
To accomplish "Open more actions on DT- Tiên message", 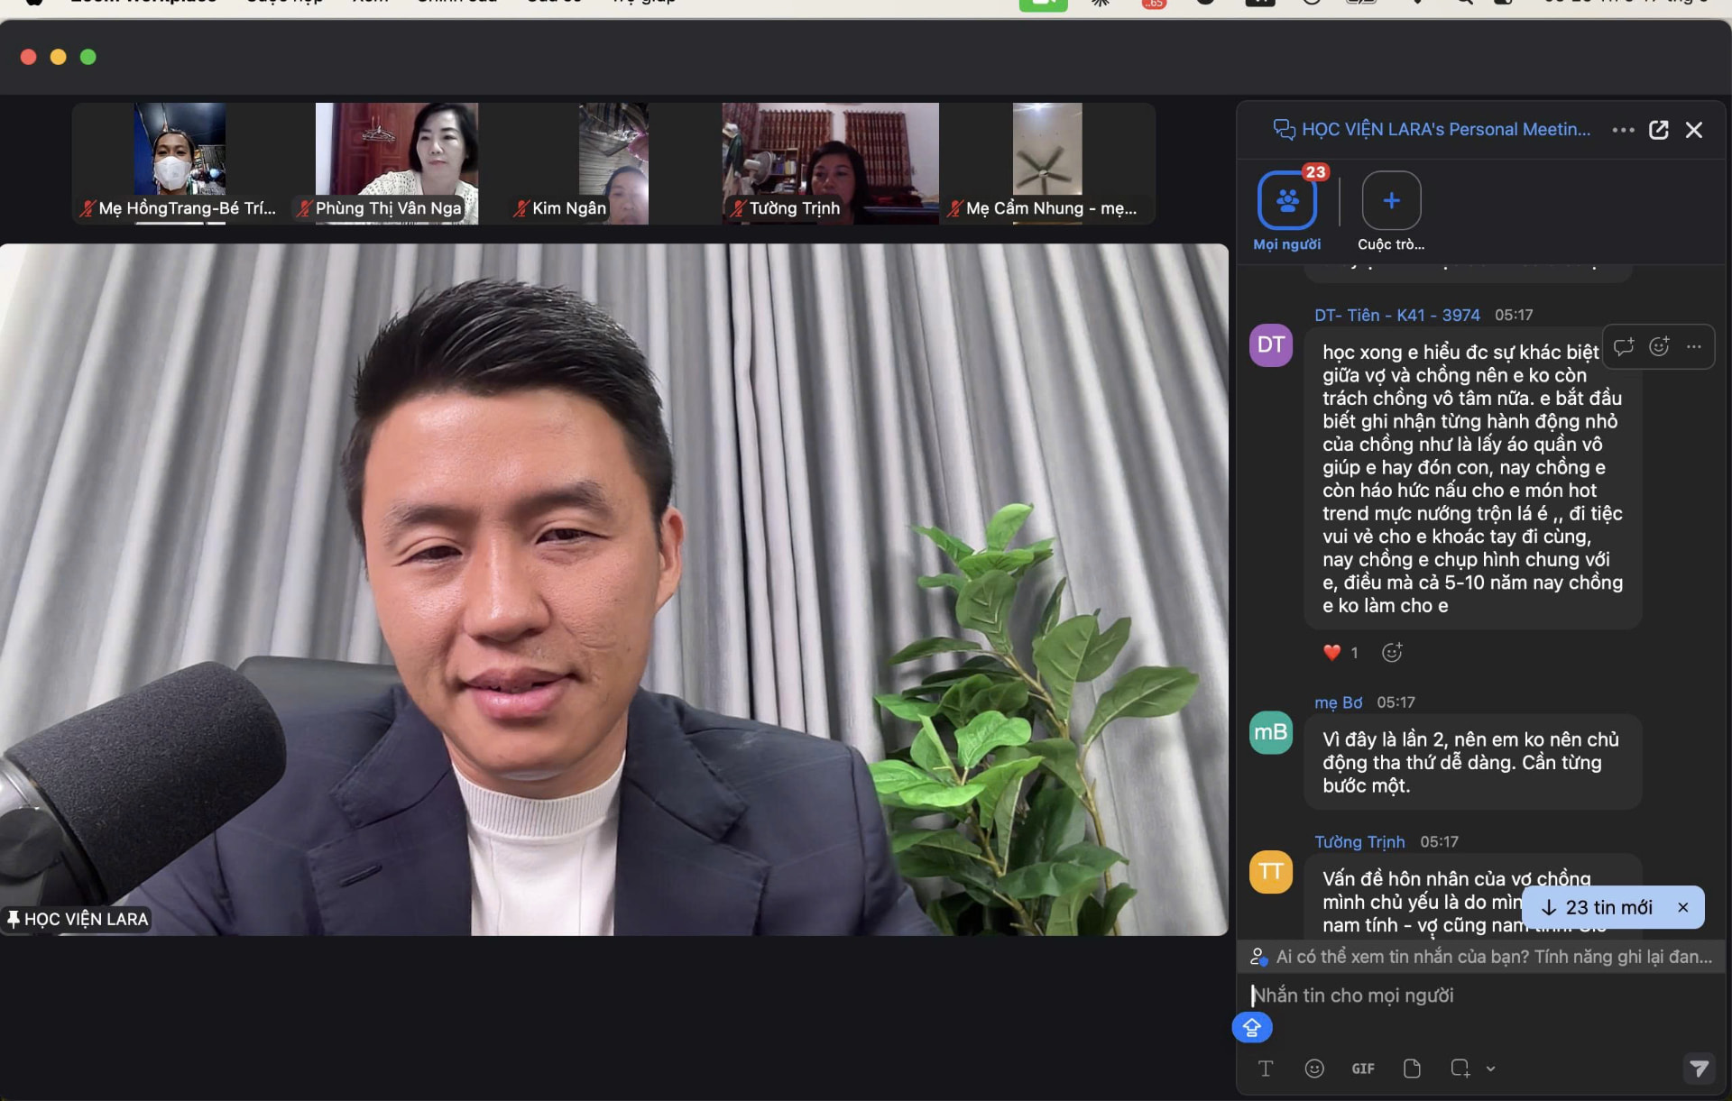I will click(1694, 346).
